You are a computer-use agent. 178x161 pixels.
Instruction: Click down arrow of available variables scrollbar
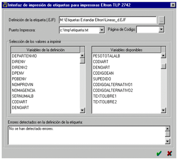(163, 110)
